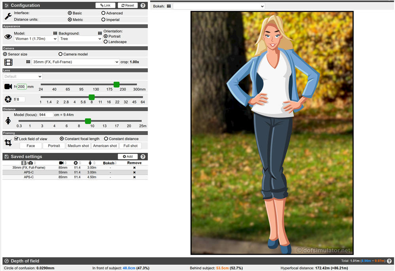Screen dimensions: 395x271
Task: Open the Bokeh shape dropdown
Action: coord(219,6)
